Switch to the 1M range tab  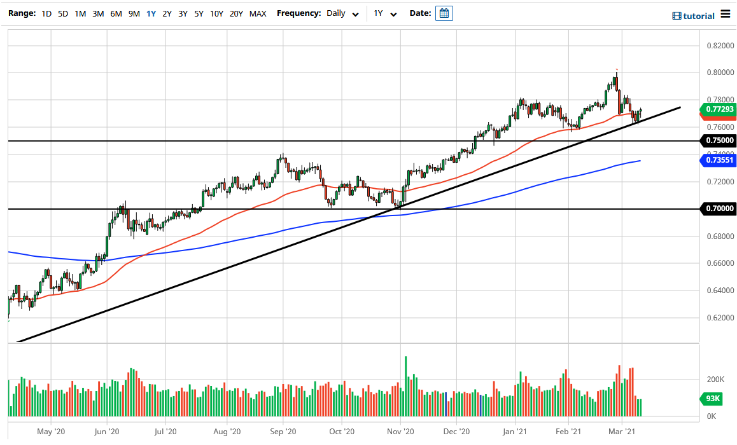click(x=80, y=13)
